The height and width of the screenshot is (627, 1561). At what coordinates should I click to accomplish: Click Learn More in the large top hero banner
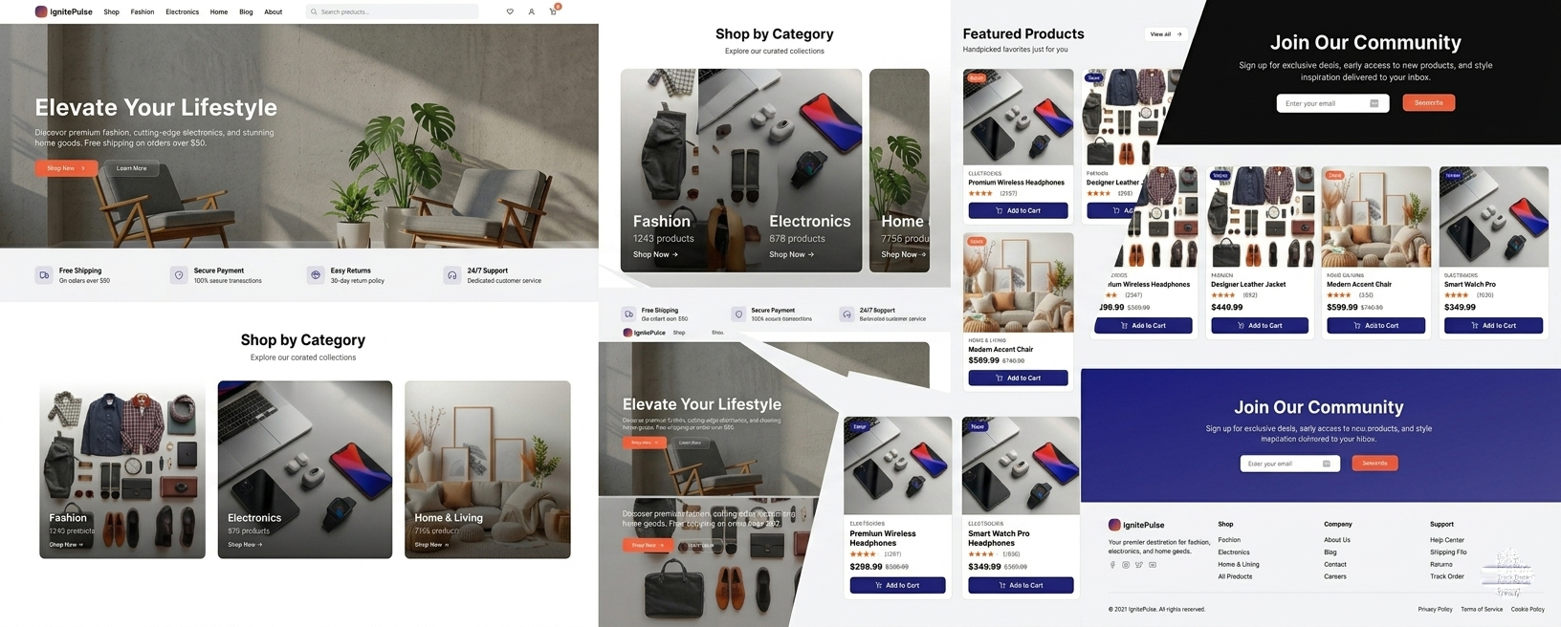132,168
